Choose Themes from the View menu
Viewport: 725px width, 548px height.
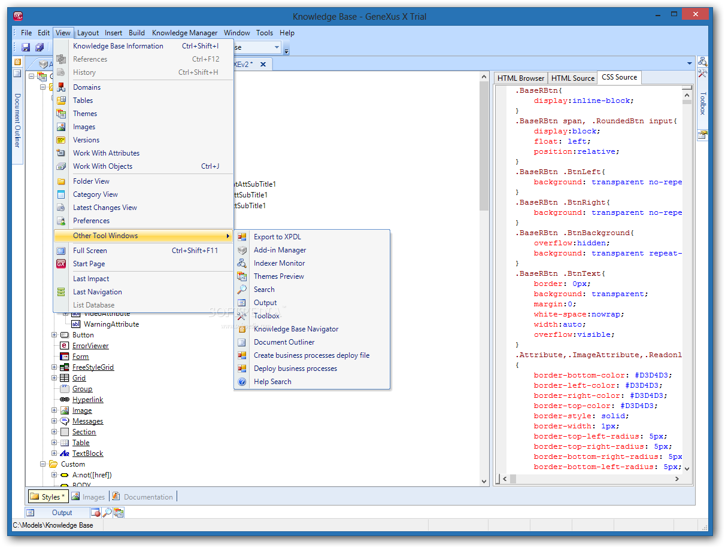tap(144, 114)
